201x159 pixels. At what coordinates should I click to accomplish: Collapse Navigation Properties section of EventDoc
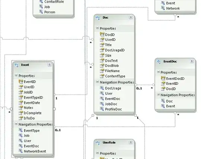[x=159, y=94]
